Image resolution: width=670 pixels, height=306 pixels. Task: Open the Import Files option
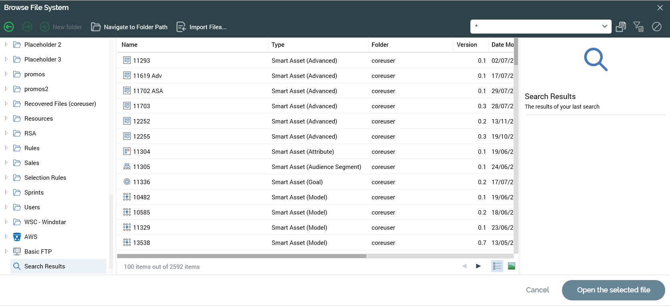pos(202,27)
